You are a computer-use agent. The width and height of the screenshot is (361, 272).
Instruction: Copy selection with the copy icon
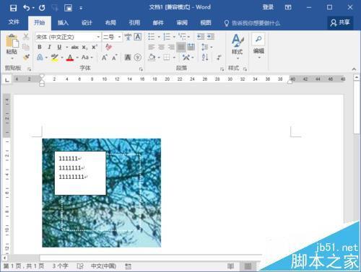point(26,47)
